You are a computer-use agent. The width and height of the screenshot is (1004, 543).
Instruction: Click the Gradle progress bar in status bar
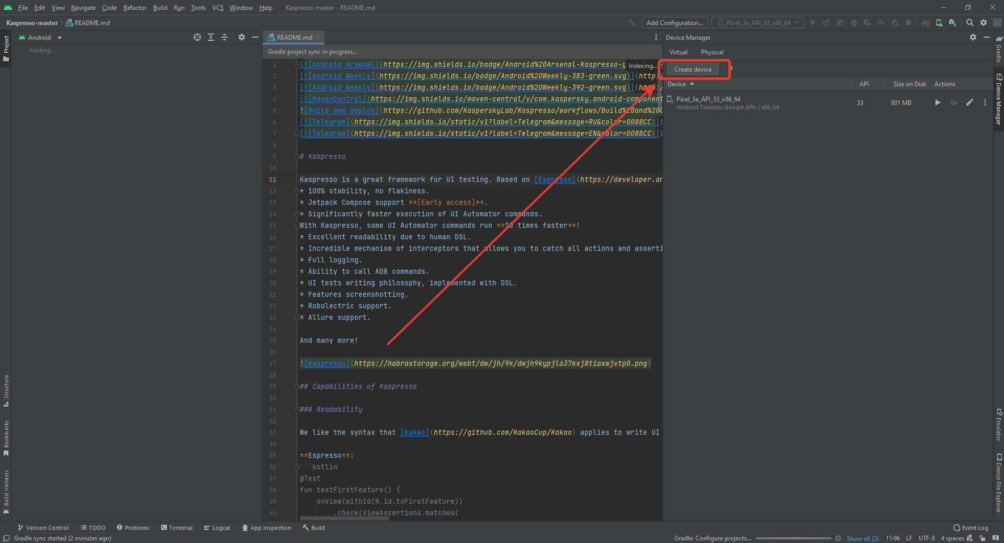click(x=793, y=538)
